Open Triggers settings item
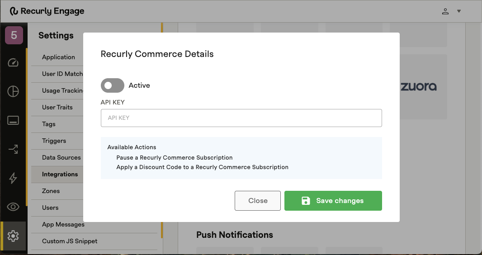This screenshot has width=482, height=255. click(54, 141)
